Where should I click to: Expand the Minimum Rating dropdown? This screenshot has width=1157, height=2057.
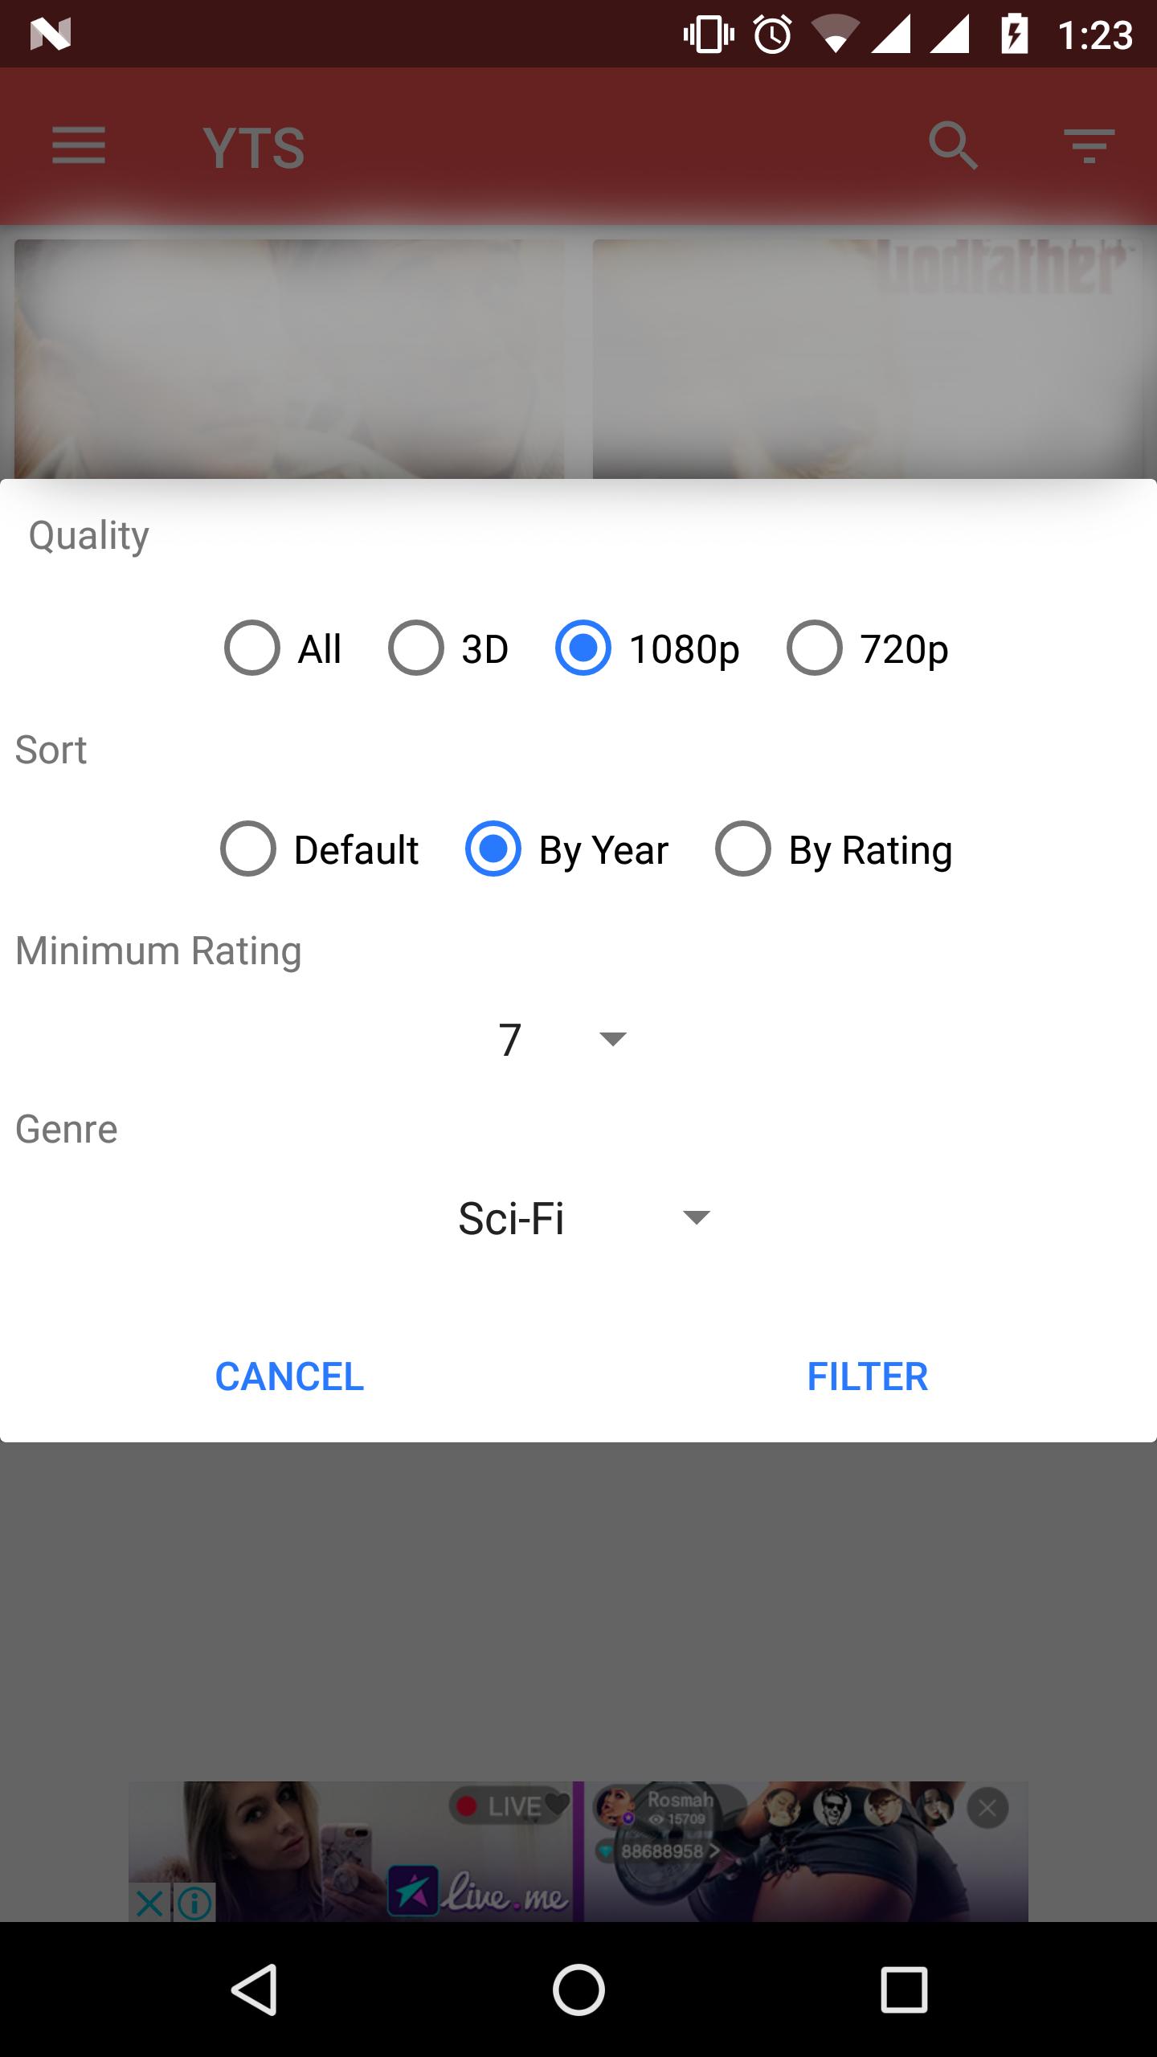[x=562, y=1039]
